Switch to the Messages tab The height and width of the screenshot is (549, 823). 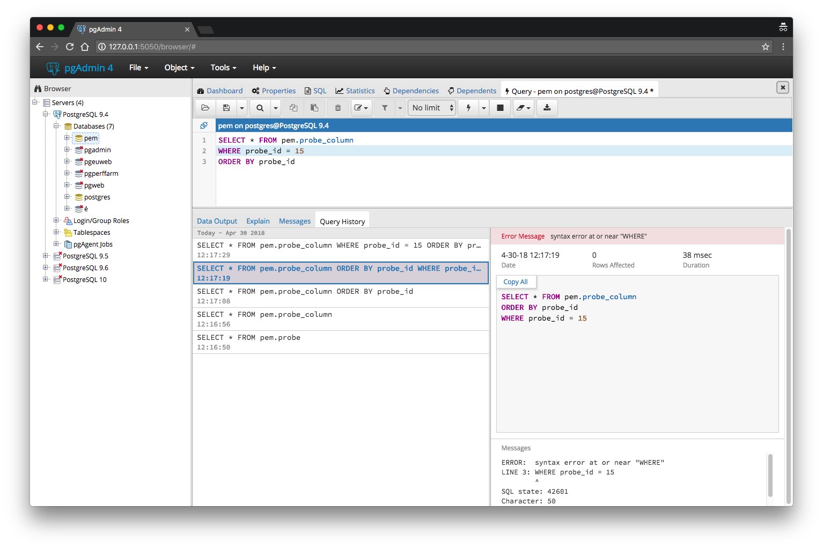click(295, 221)
